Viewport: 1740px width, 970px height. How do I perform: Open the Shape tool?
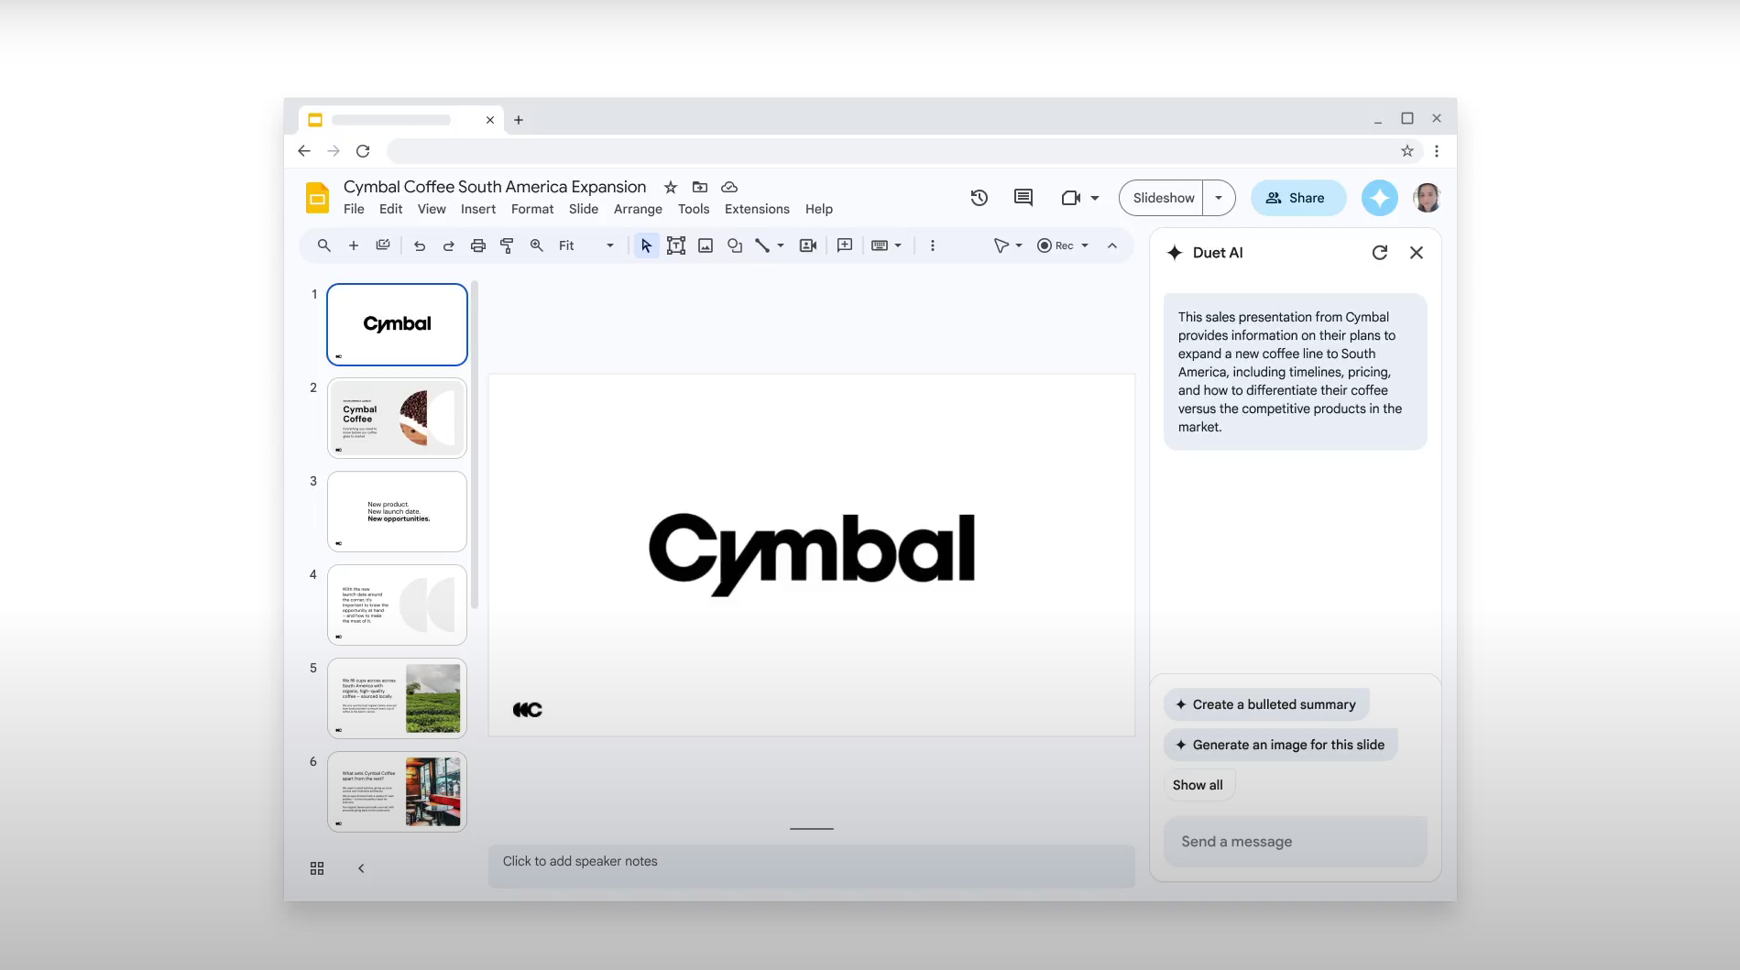click(735, 245)
